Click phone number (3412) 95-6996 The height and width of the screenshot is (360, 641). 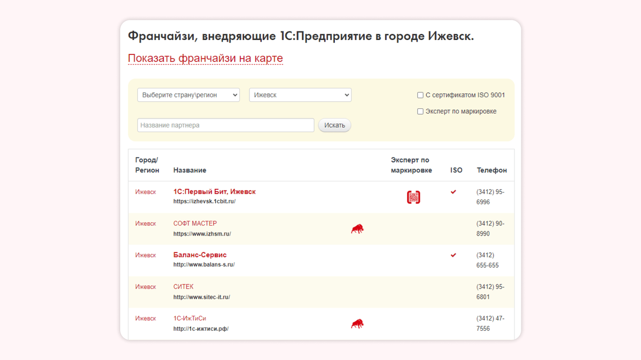click(x=490, y=197)
